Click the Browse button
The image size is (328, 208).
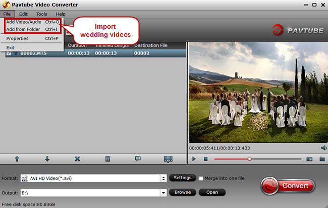coord(182,192)
